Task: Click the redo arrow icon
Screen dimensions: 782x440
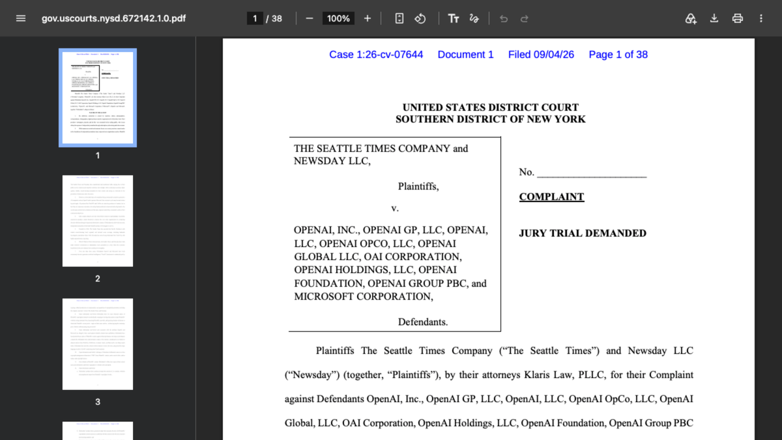Action: 525,18
